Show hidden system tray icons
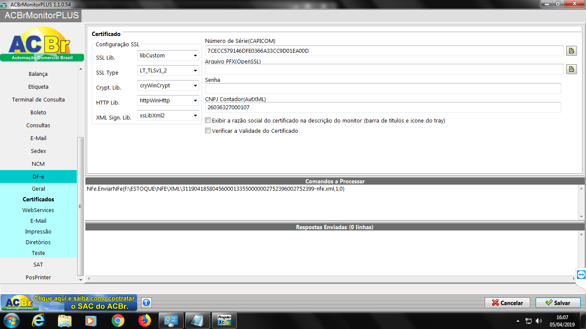 [518, 320]
